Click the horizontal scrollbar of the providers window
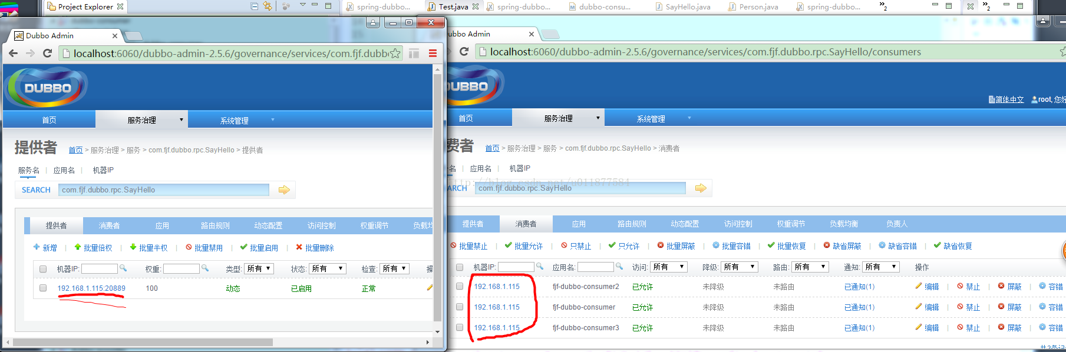Screen dimensions: 1066x352 [x=143, y=341]
